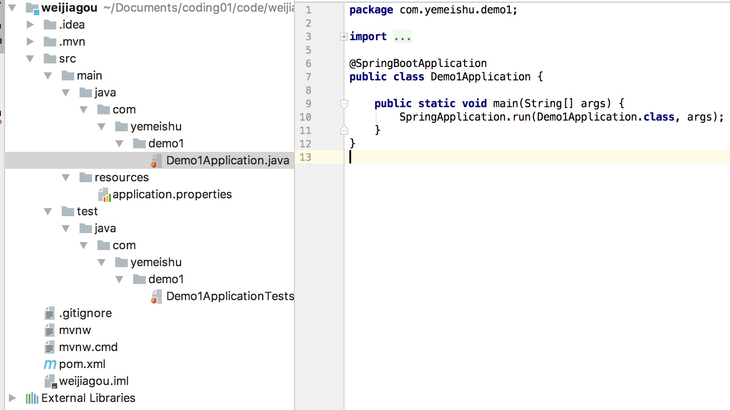Click line number 10 in gutter

point(306,117)
